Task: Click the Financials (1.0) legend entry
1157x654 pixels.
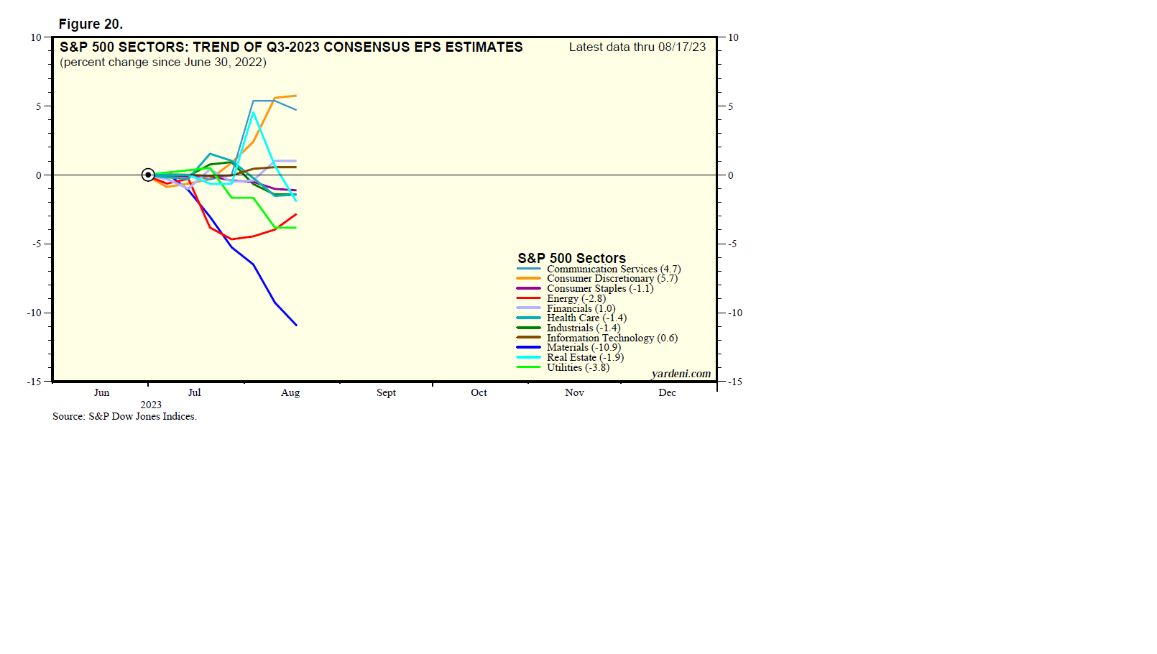Action: 581,308
